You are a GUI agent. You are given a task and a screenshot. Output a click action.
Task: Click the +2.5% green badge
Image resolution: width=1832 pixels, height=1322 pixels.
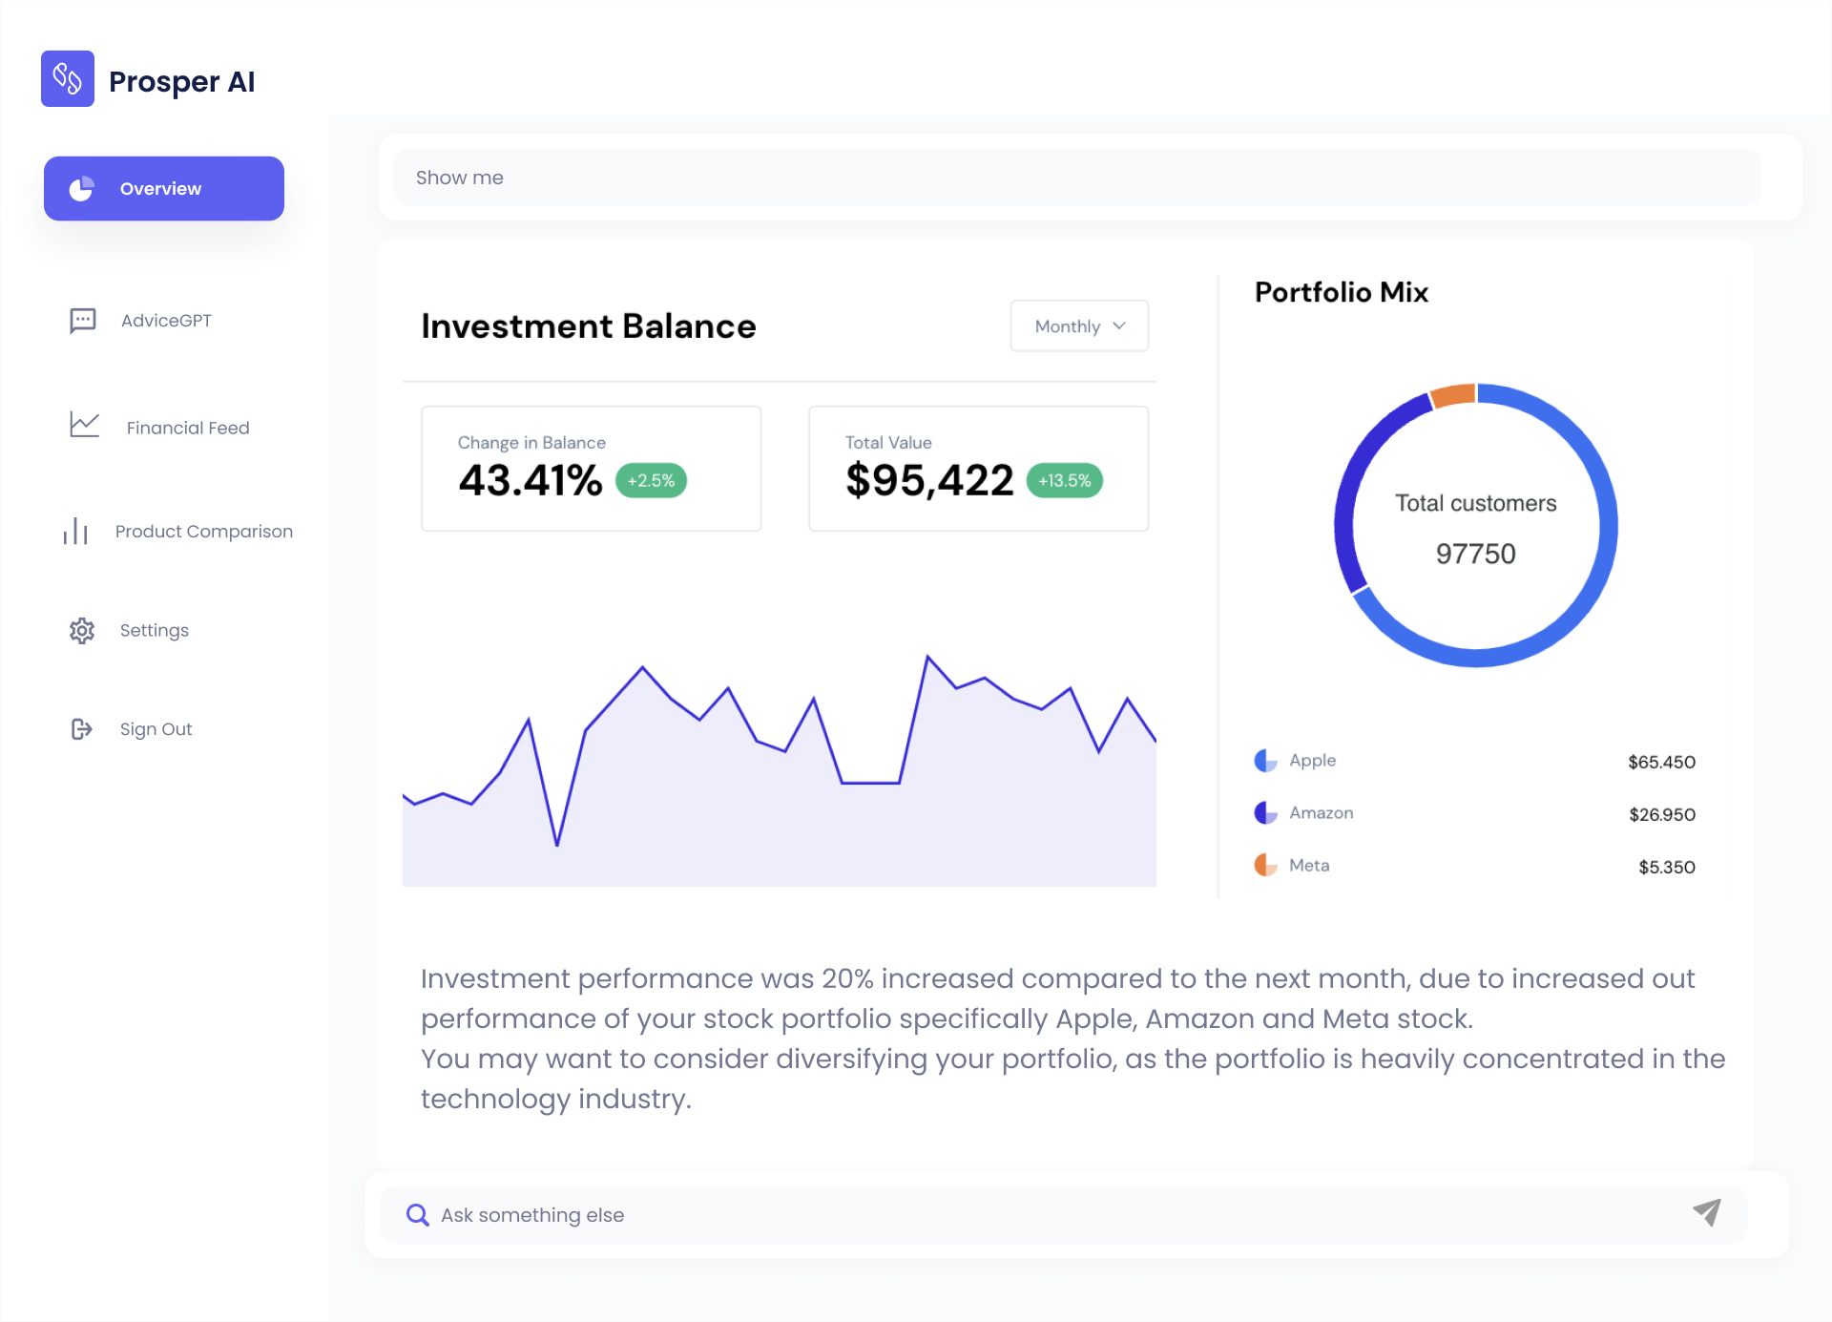(x=652, y=481)
